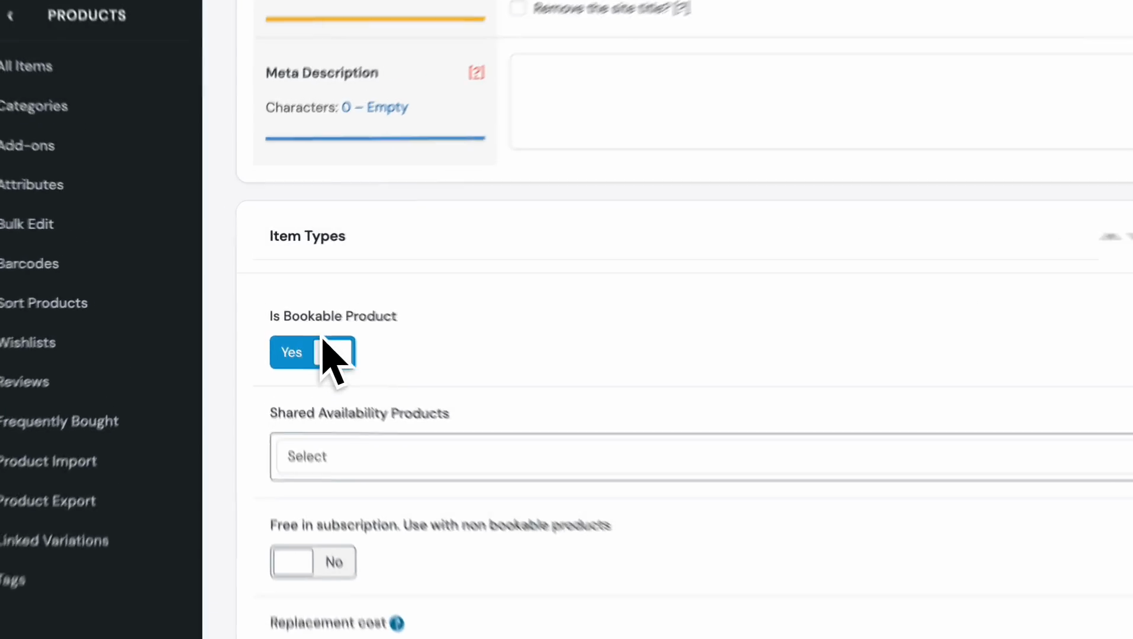The width and height of the screenshot is (1133, 639).
Task: Click the Replacement cost info icon
Action: pyautogui.click(x=397, y=623)
